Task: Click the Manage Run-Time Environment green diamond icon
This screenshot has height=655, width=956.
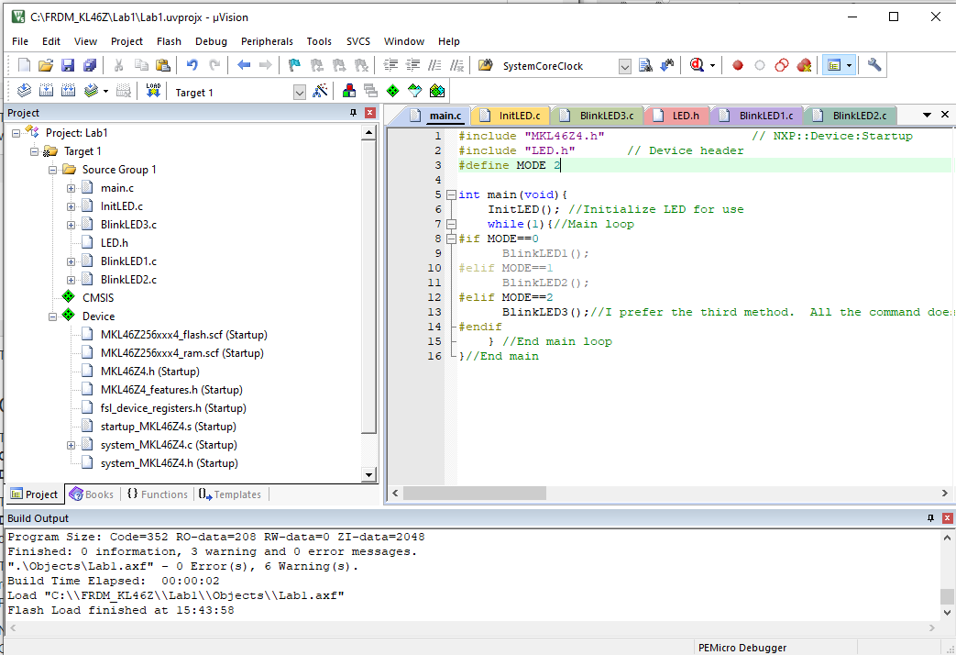Action: [x=392, y=91]
